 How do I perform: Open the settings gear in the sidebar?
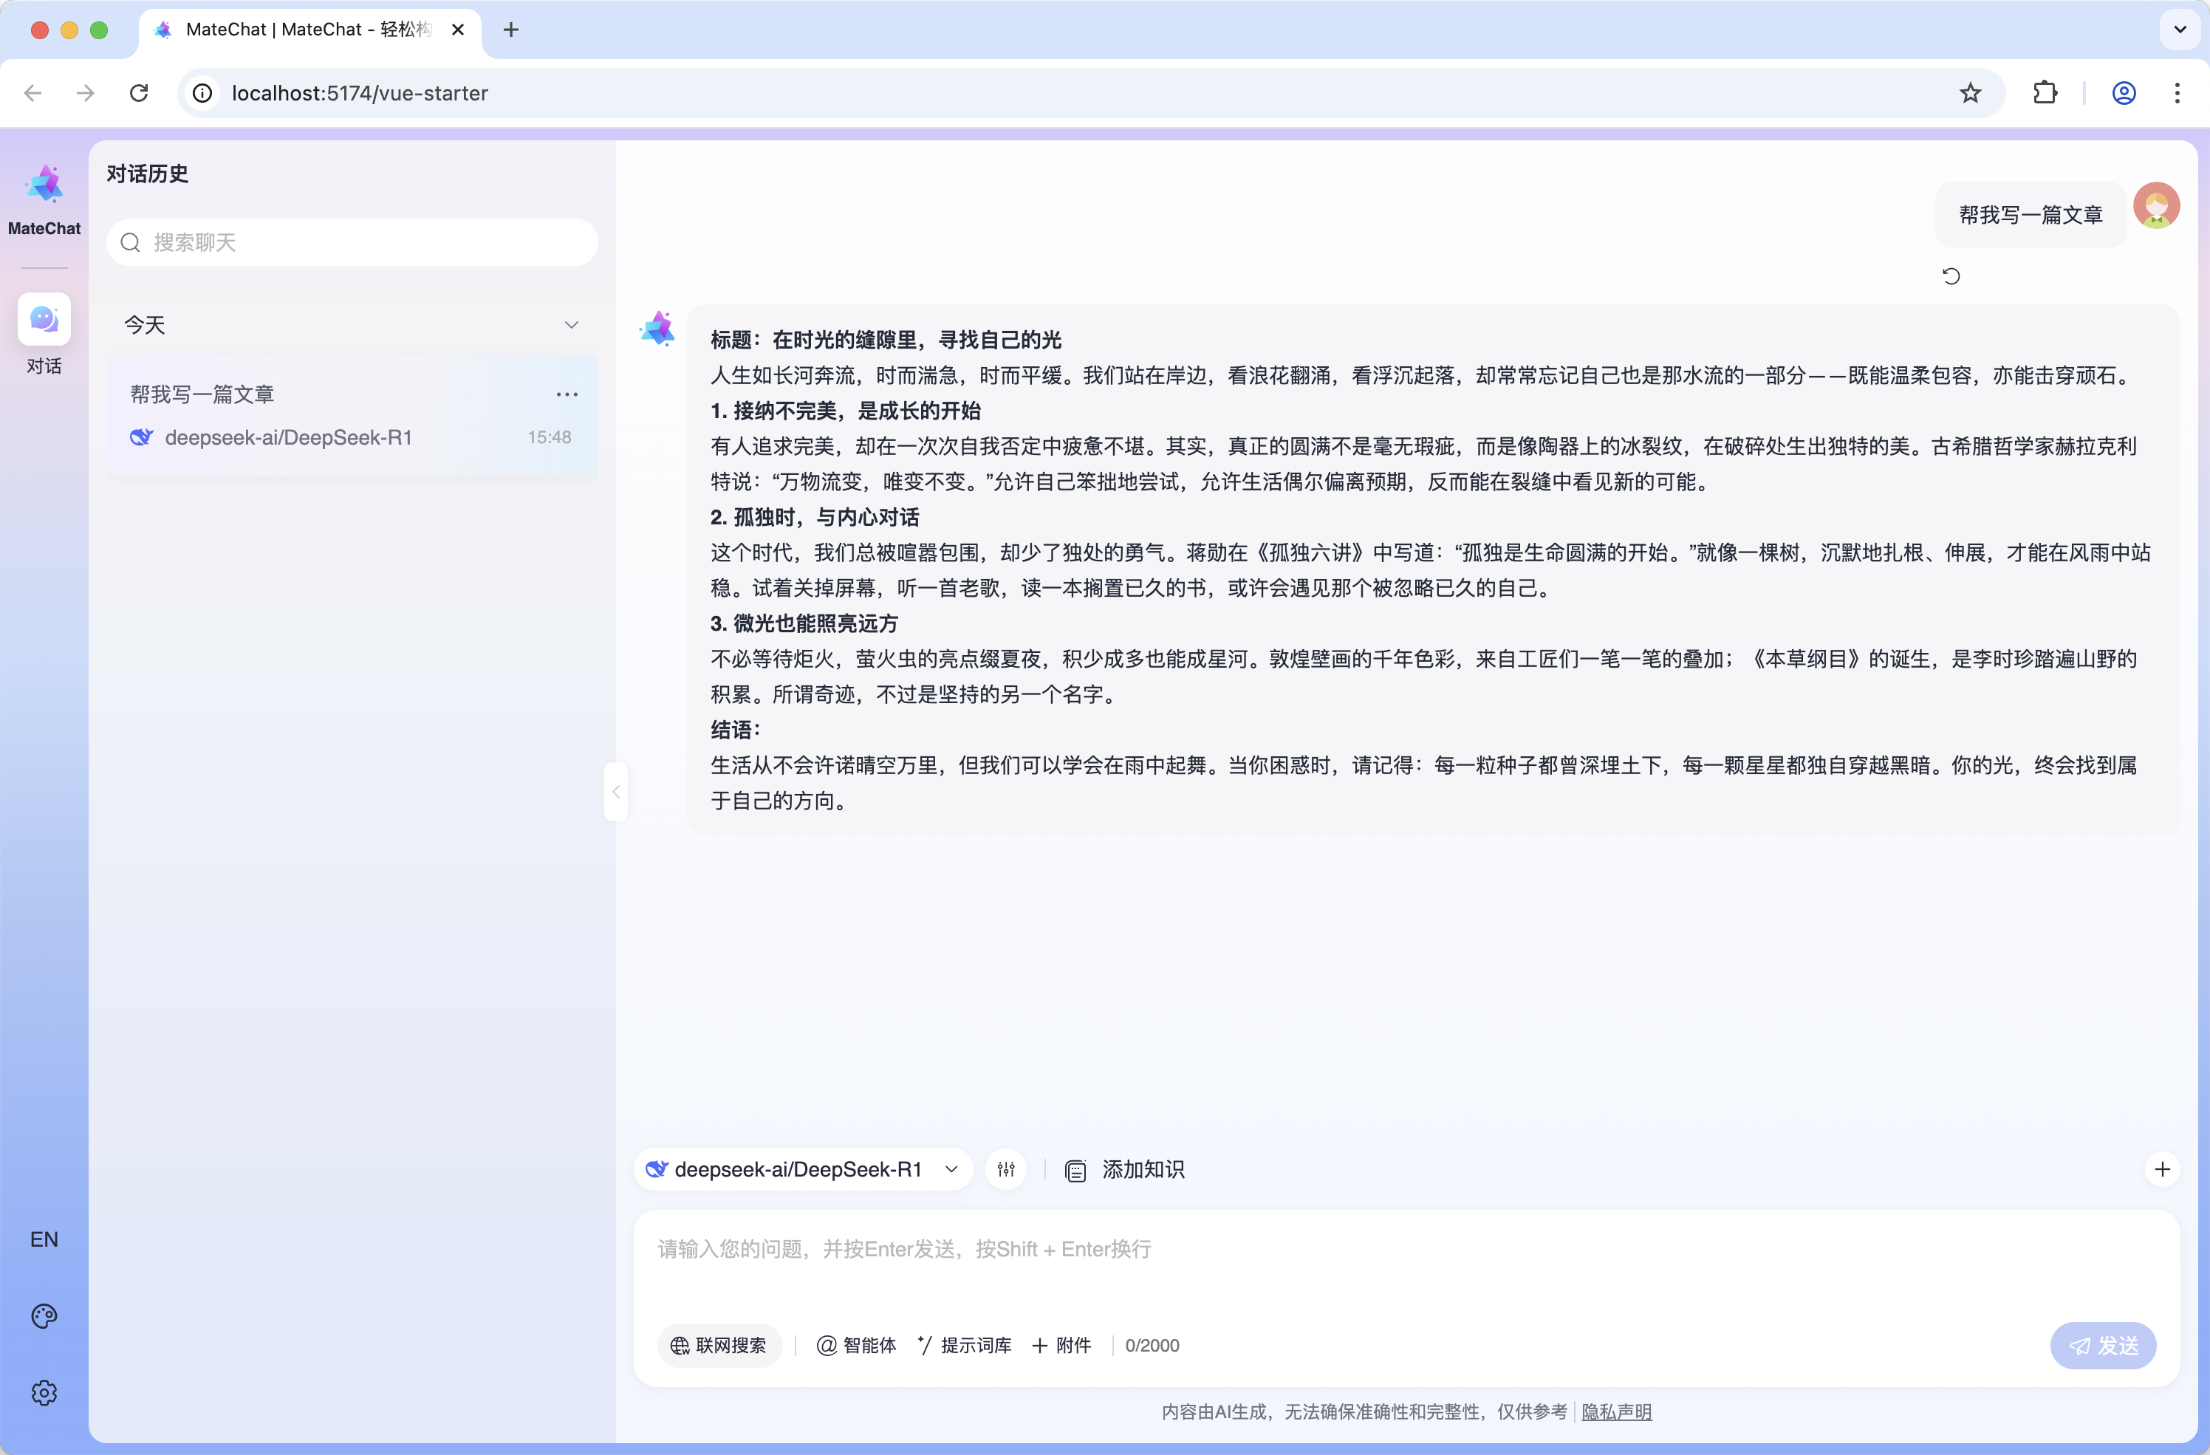pyautogui.click(x=44, y=1392)
